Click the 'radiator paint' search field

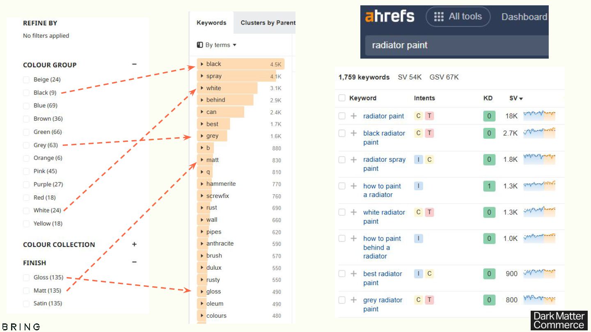[451, 45]
